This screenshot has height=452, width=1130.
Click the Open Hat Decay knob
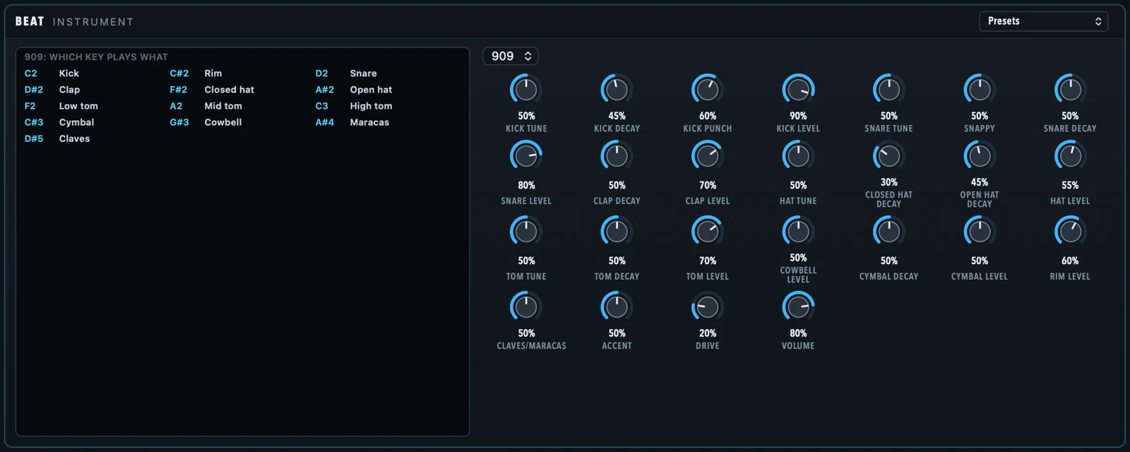(x=980, y=156)
